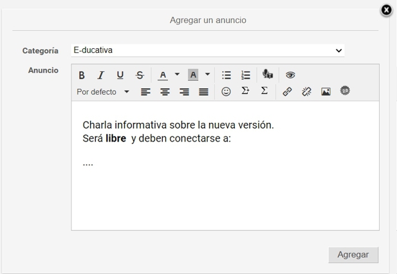
Task: Open the Categoría E-ducativa select box
Action: point(208,50)
